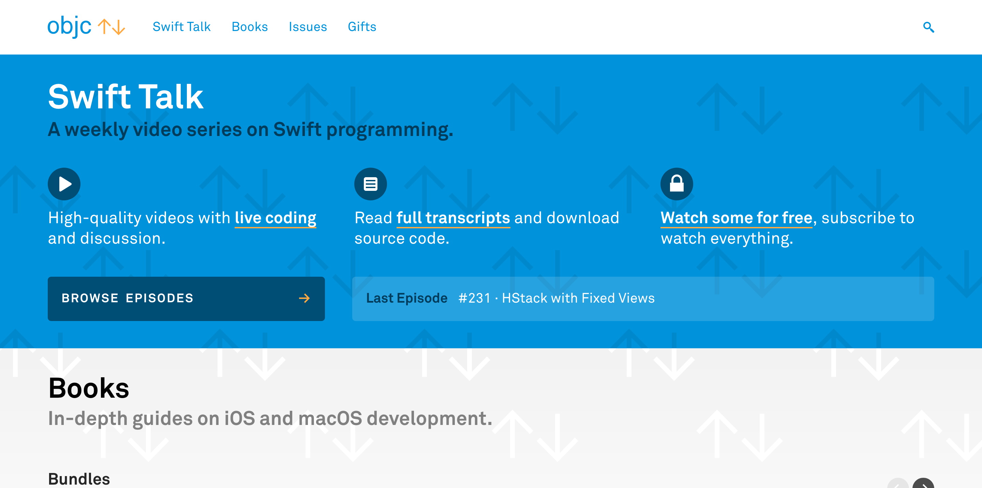Open last episode #231 HStack with Fixed Views
This screenshot has height=488, width=982.
click(x=643, y=299)
